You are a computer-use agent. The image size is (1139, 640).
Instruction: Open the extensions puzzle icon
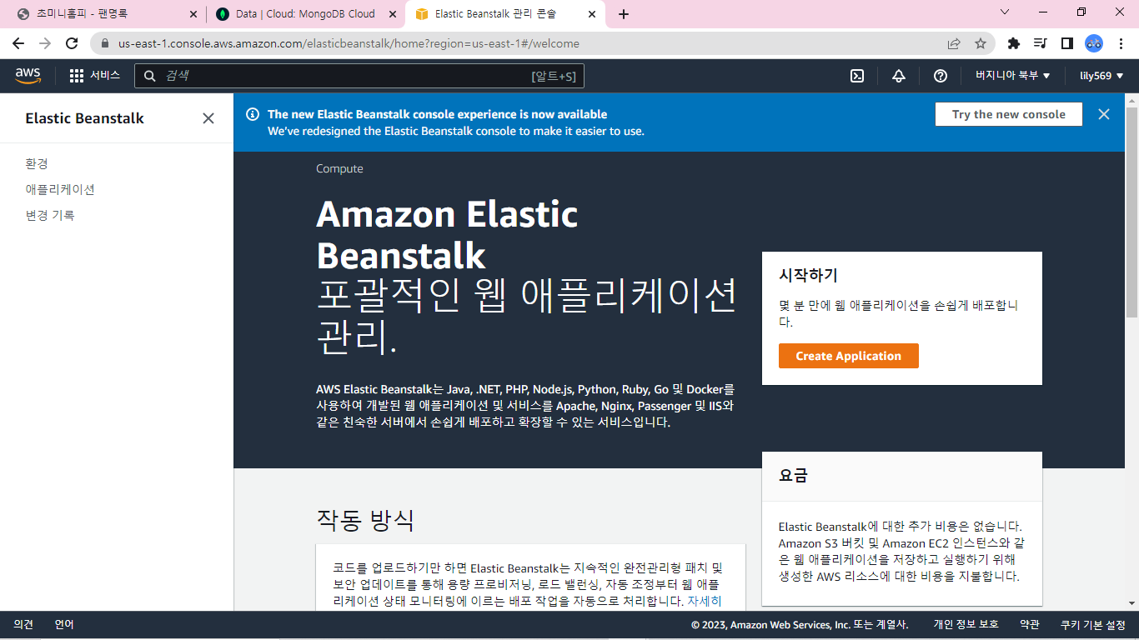pyautogui.click(x=1014, y=43)
